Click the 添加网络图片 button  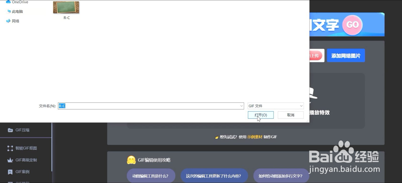346,55
